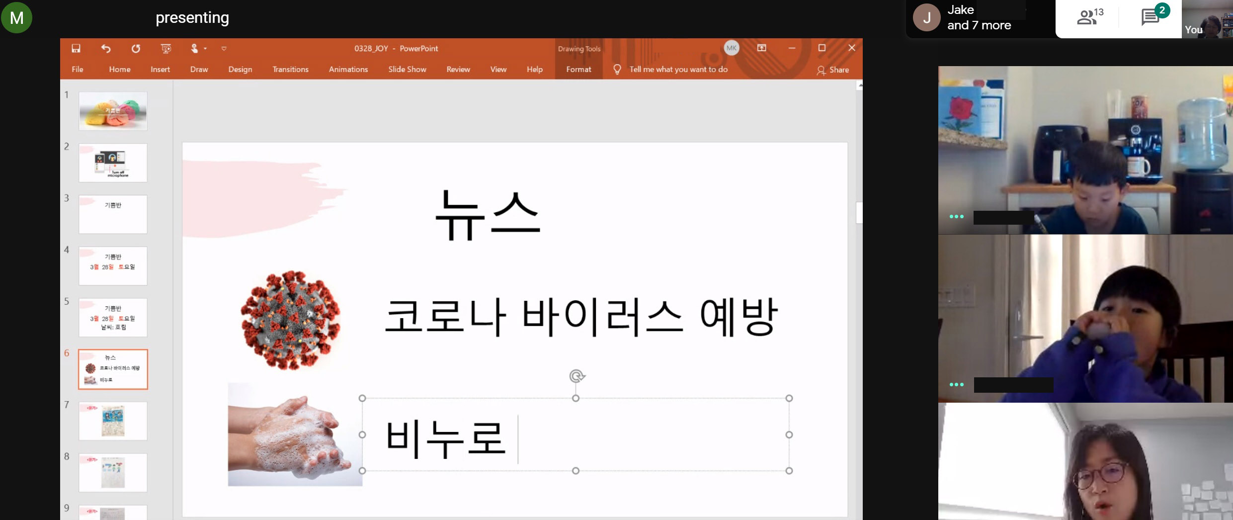Viewport: 1233px width, 520px height.
Task: Click the Share button in PowerPoint
Action: pyautogui.click(x=833, y=70)
